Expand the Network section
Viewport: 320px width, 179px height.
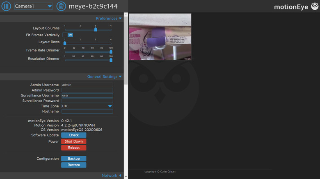point(112,176)
